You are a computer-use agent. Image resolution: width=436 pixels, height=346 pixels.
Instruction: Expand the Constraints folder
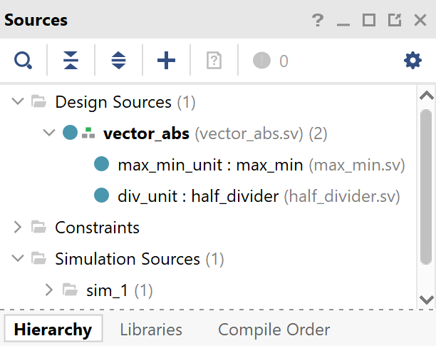tap(18, 228)
